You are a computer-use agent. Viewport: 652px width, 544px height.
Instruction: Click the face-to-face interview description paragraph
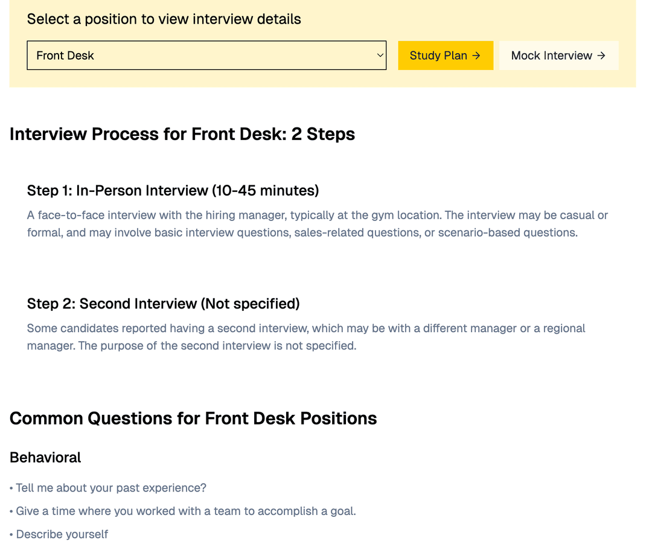[x=317, y=224]
